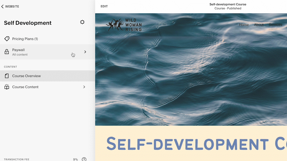
Task: Open Home nav link
Action: [244, 25]
